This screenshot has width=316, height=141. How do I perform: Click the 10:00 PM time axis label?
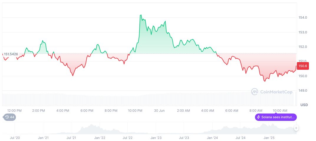[x=135, y=111]
